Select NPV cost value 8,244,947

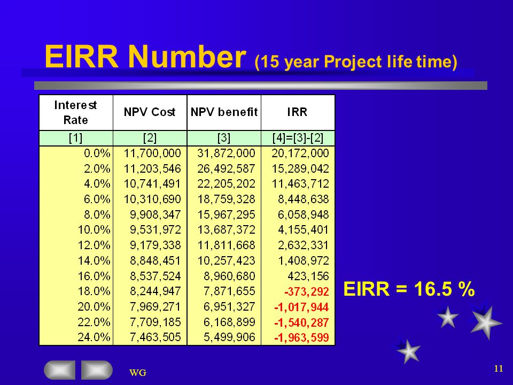[155, 291]
